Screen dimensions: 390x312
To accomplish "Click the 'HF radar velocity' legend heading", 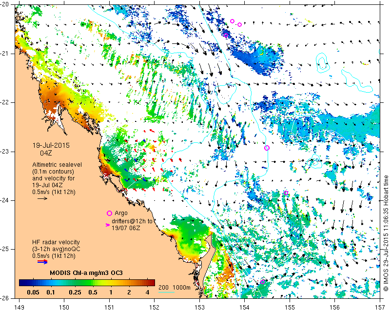I will [56, 242].
